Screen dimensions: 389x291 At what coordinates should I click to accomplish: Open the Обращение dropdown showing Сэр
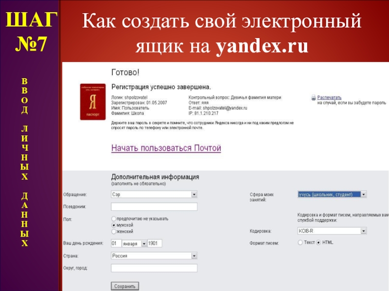pos(154,194)
